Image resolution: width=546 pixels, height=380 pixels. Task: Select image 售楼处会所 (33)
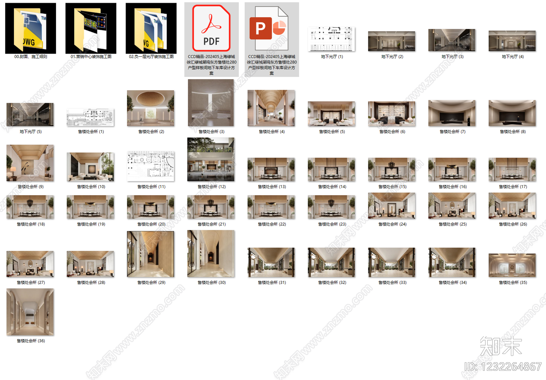(x=392, y=263)
